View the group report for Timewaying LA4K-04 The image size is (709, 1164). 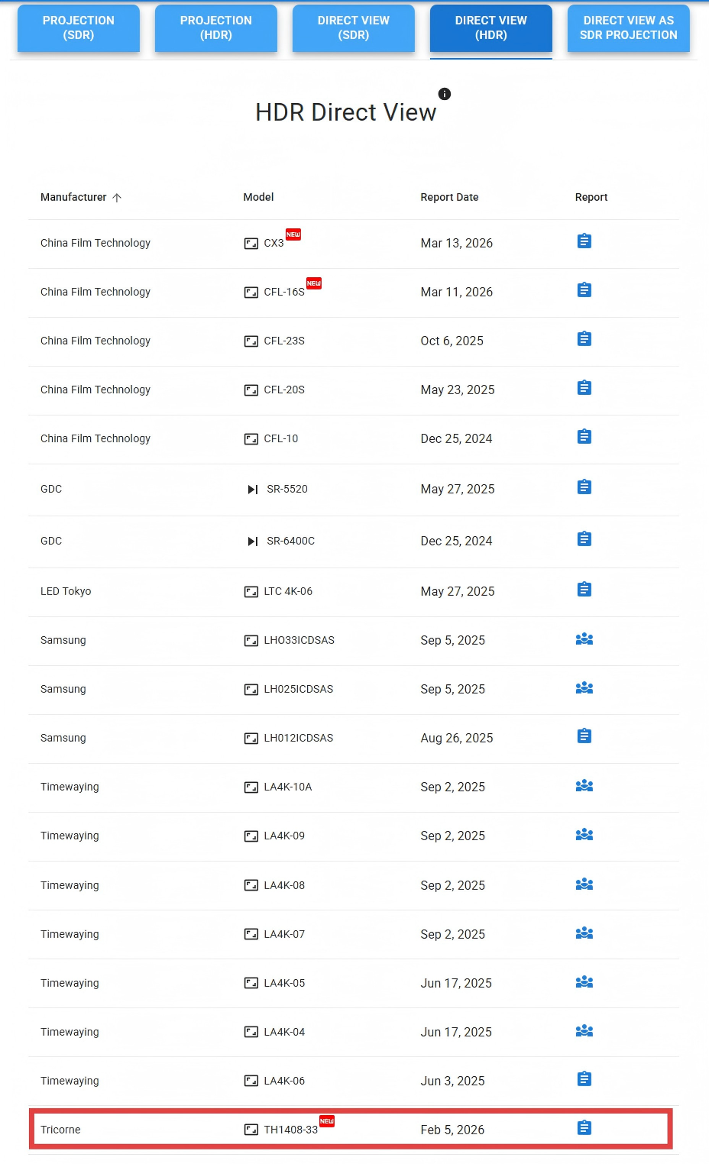[x=584, y=1031]
